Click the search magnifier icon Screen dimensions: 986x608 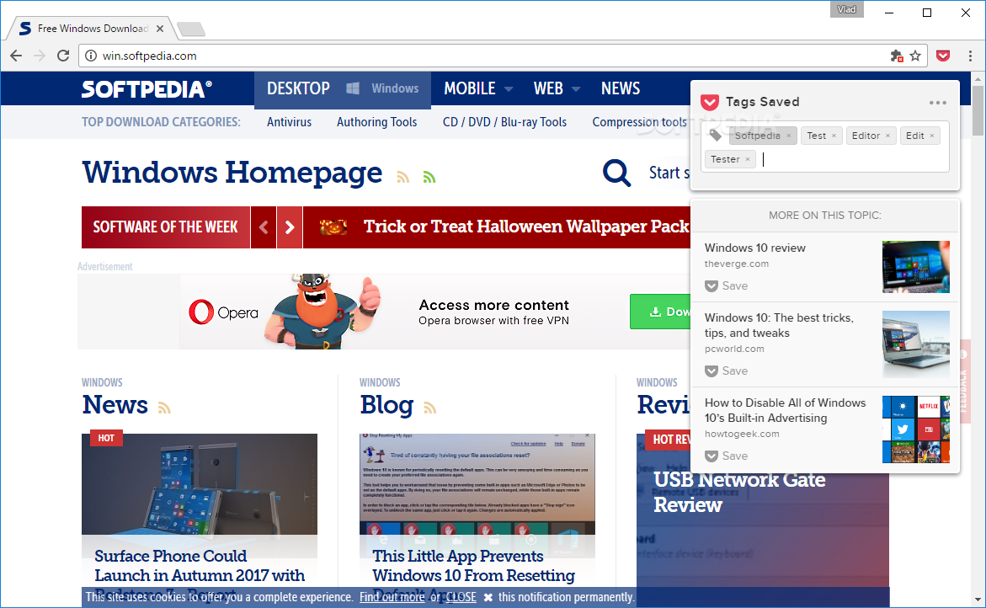[616, 173]
